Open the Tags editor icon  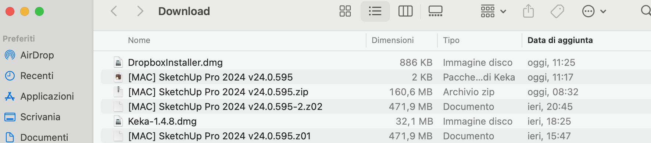pyautogui.click(x=557, y=11)
